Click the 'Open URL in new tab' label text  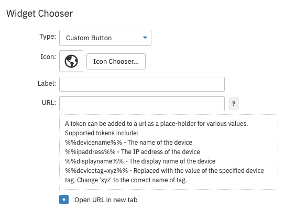click(106, 200)
